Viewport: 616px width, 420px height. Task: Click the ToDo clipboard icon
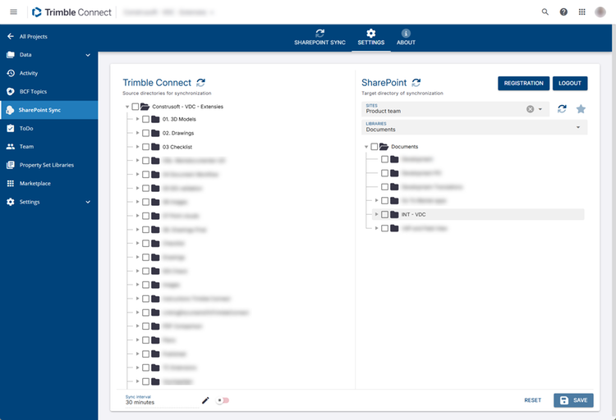11,128
